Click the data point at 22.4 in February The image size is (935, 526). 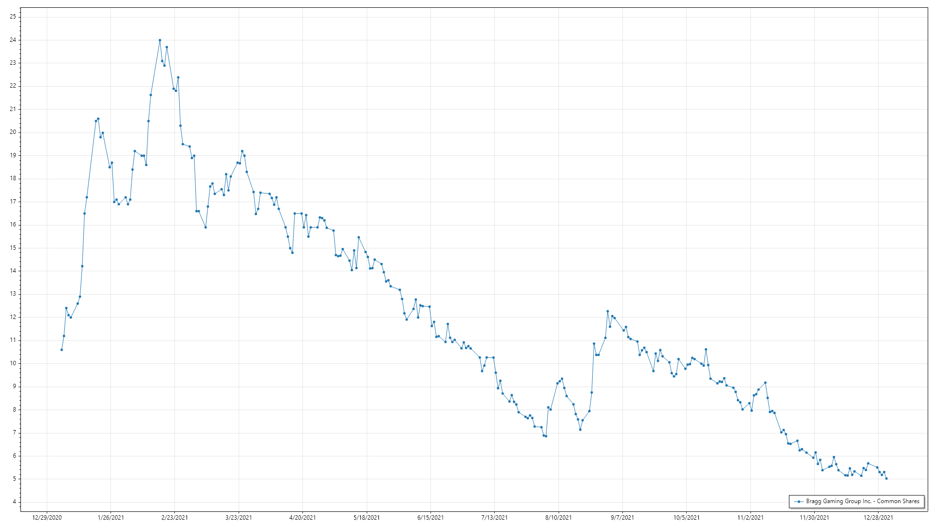click(x=178, y=77)
